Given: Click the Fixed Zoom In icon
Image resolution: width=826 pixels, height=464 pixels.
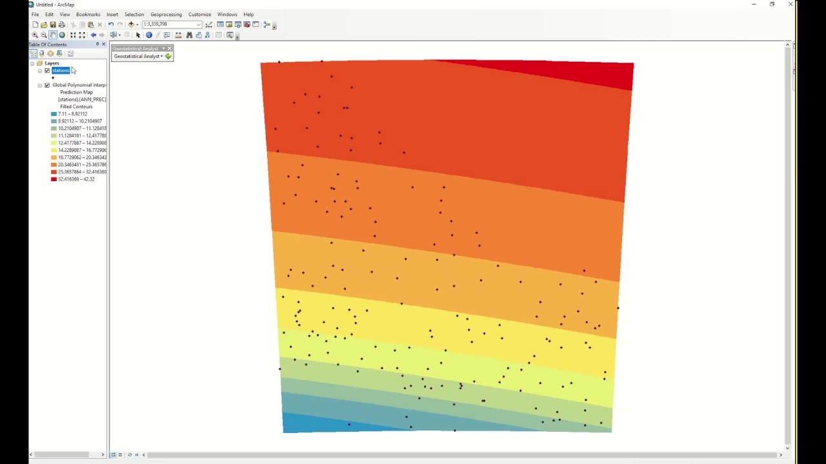Looking at the screenshot, I should click(x=73, y=35).
